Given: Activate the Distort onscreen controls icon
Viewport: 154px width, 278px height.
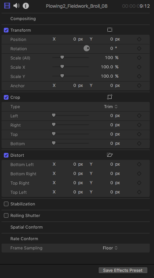Looking at the screenshot, I should [x=110, y=155].
